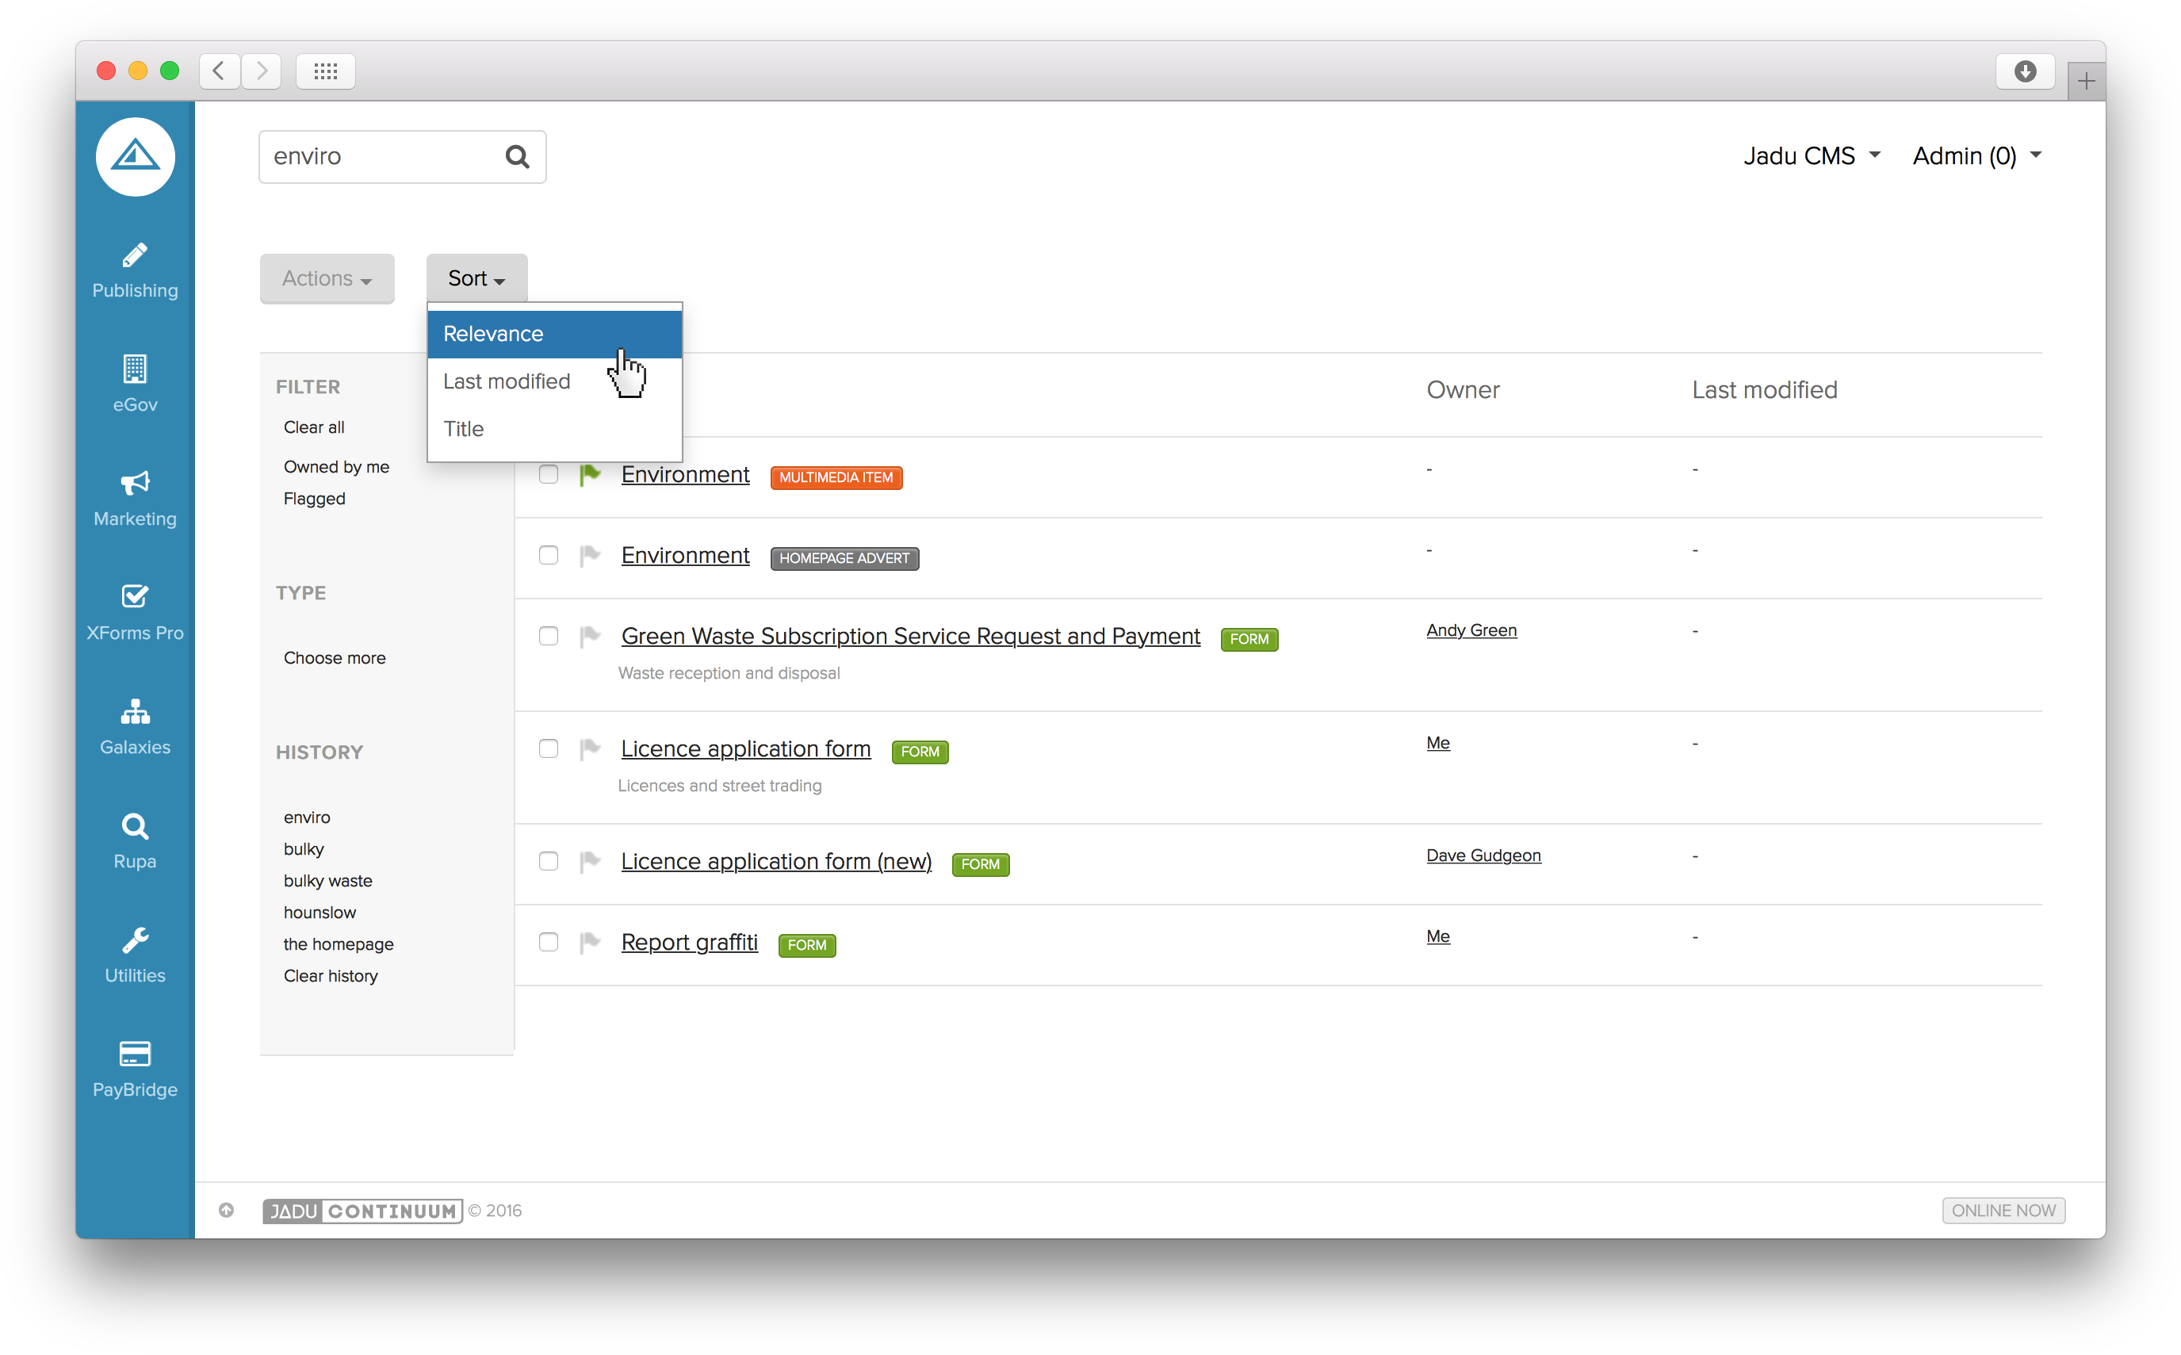This screenshot has height=1355, width=2181.
Task: Sort results by Title
Action: point(464,429)
